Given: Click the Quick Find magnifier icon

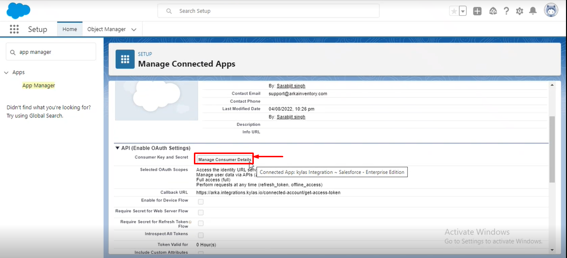Looking at the screenshot, I should pos(13,52).
